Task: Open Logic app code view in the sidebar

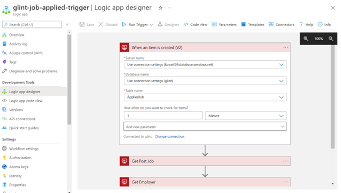Action: [26, 101]
